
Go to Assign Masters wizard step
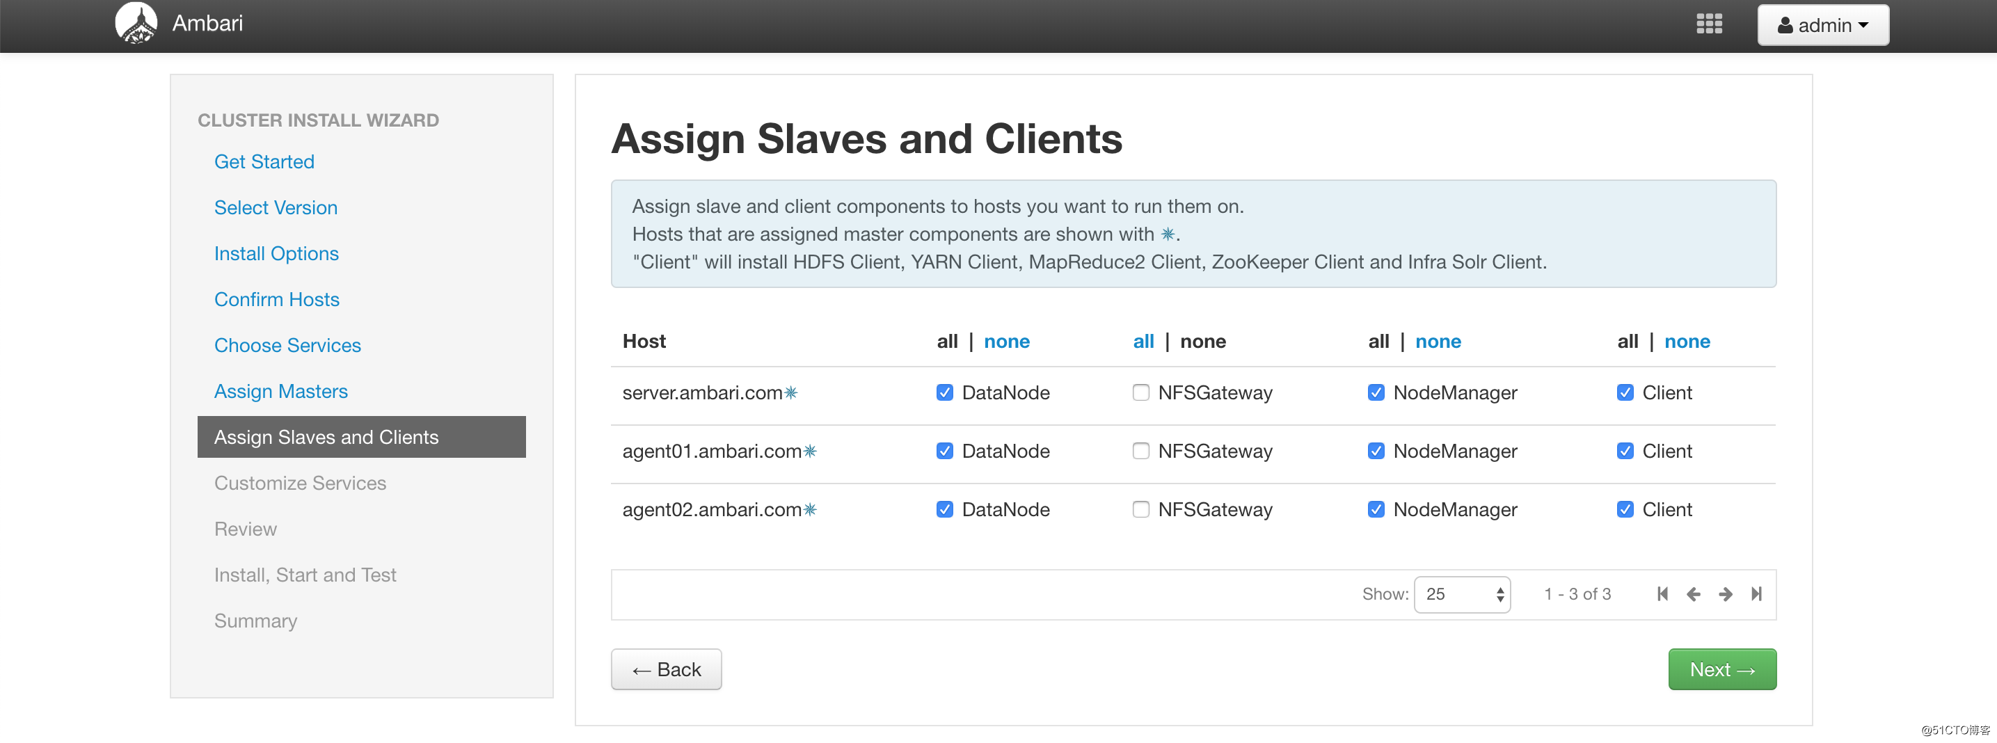280,391
